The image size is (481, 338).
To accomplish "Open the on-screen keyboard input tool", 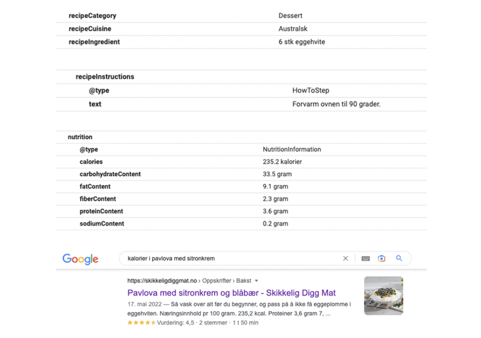I will click(366, 259).
